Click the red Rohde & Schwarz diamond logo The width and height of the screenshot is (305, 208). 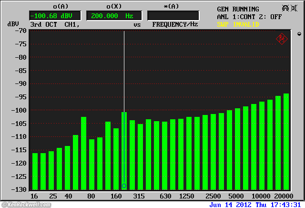281,39
